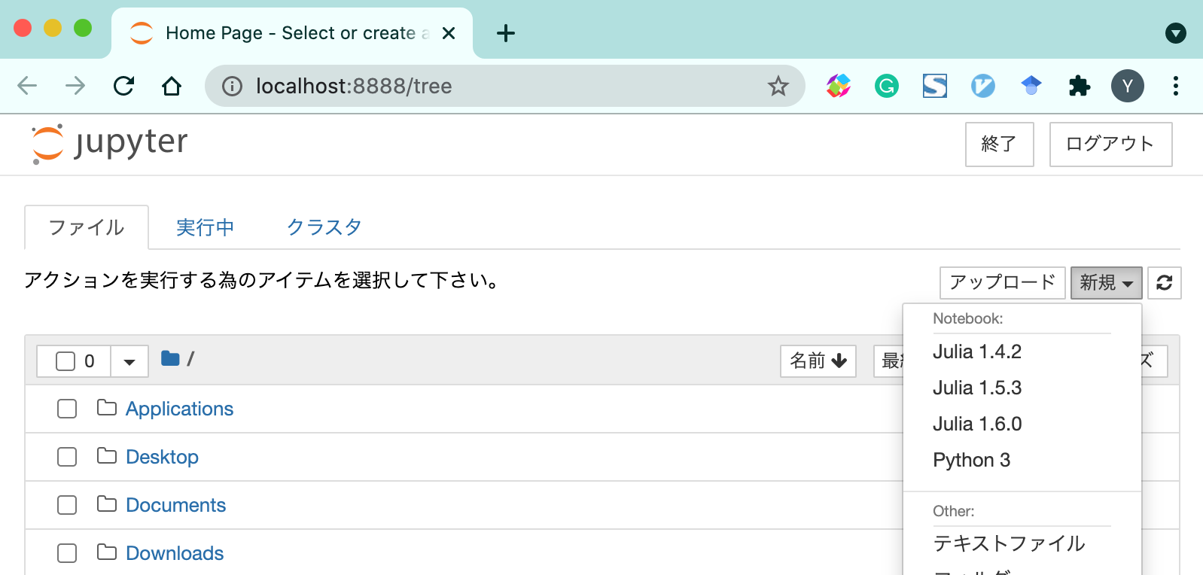Sort files by 名前
The width and height of the screenshot is (1203, 575).
click(x=818, y=361)
